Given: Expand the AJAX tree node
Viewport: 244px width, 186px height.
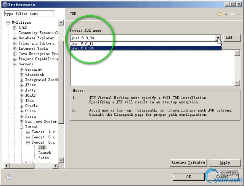Looking at the screenshot, I should tap(14, 28).
